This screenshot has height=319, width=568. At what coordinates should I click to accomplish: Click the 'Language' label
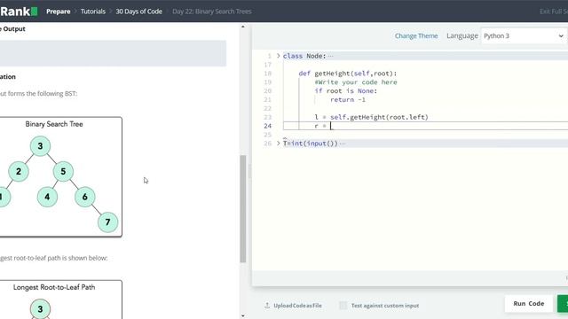tap(462, 35)
